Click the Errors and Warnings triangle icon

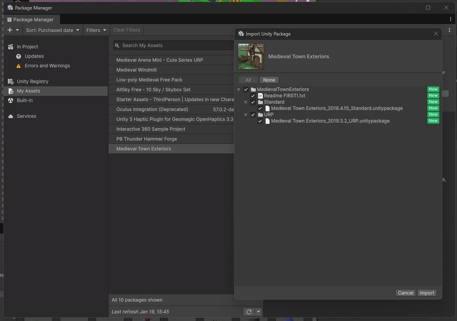19,66
